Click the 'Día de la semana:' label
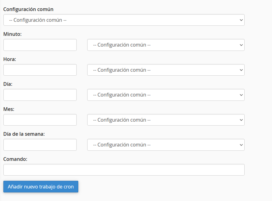This screenshot has width=272, height=201. pos(24,134)
